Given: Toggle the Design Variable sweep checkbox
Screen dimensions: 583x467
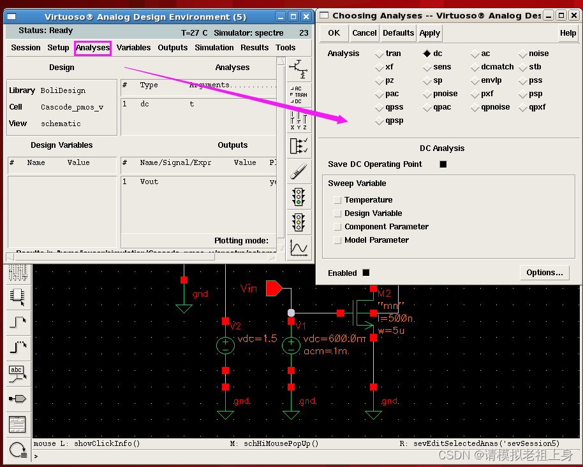Looking at the screenshot, I should click(x=337, y=213).
